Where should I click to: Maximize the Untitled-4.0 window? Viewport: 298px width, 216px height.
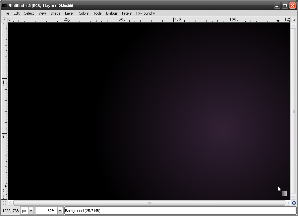tap(285, 6)
